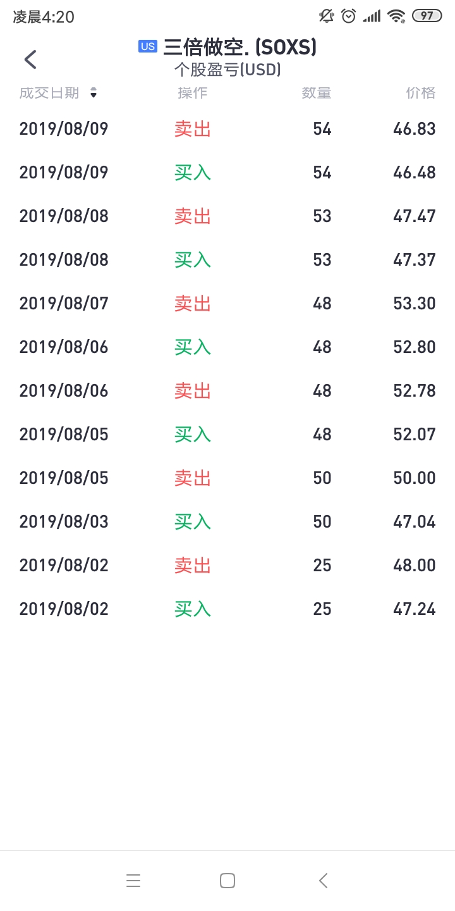The width and height of the screenshot is (455, 911).
Task: Tap the back arrow in the header
Action: [x=30, y=59]
